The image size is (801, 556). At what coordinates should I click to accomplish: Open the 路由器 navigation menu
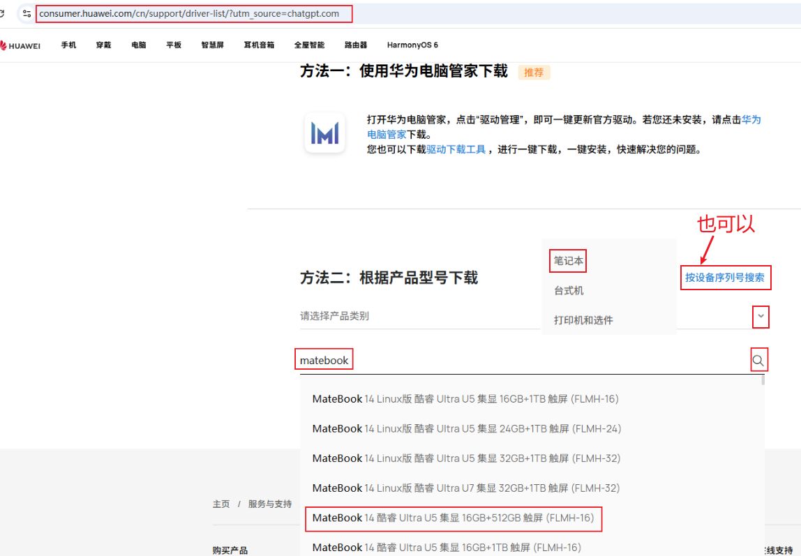tap(356, 45)
